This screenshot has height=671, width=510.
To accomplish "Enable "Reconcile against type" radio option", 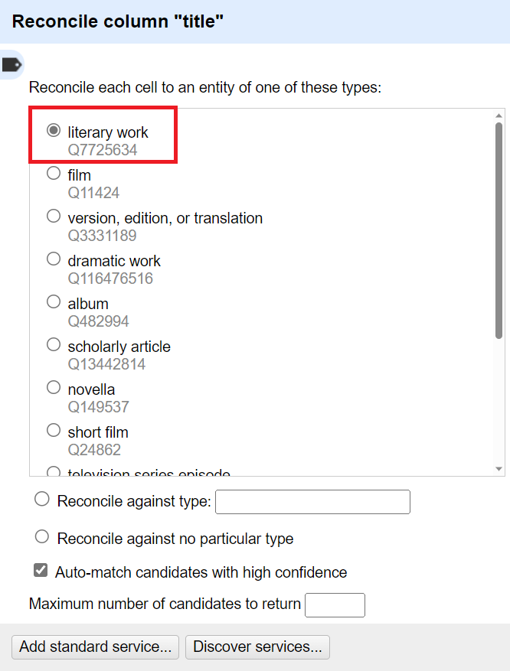I will tap(42, 500).
